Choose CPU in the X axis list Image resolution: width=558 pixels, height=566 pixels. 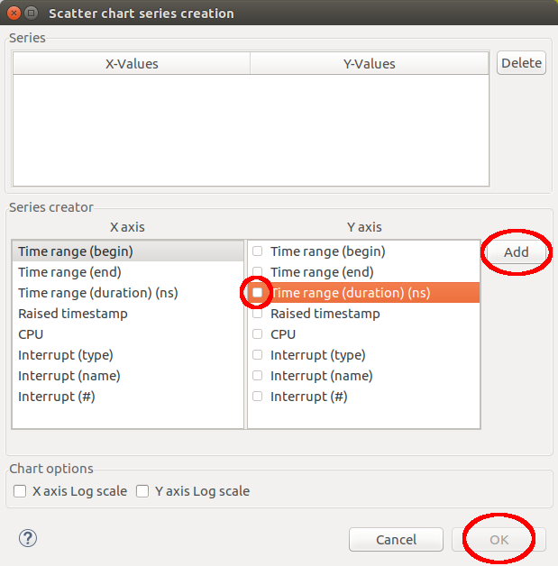pyautogui.click(x=31, y=334)
